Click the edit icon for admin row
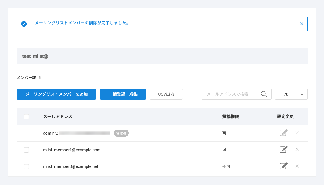324x185 pixels. [283, 133]
